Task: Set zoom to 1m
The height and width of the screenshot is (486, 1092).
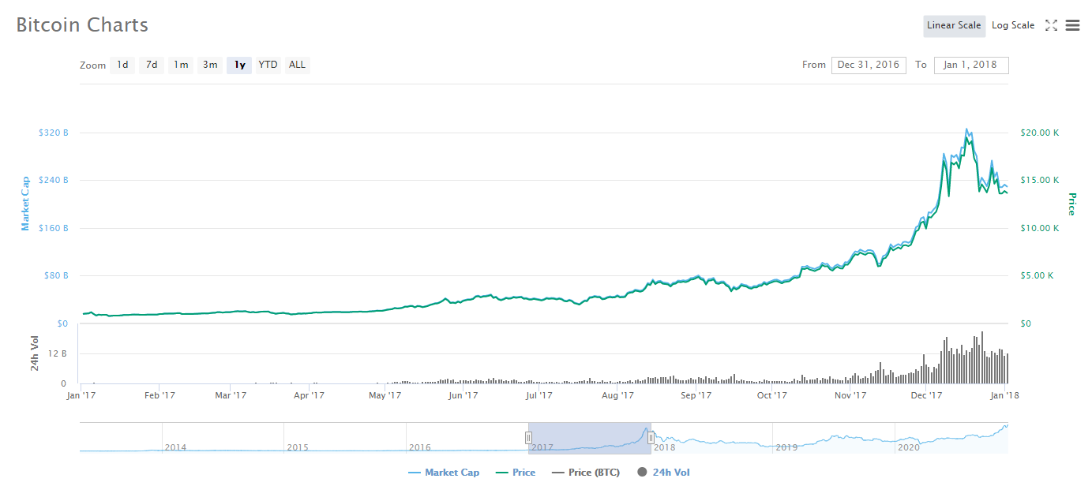Action: click(181, 65)
